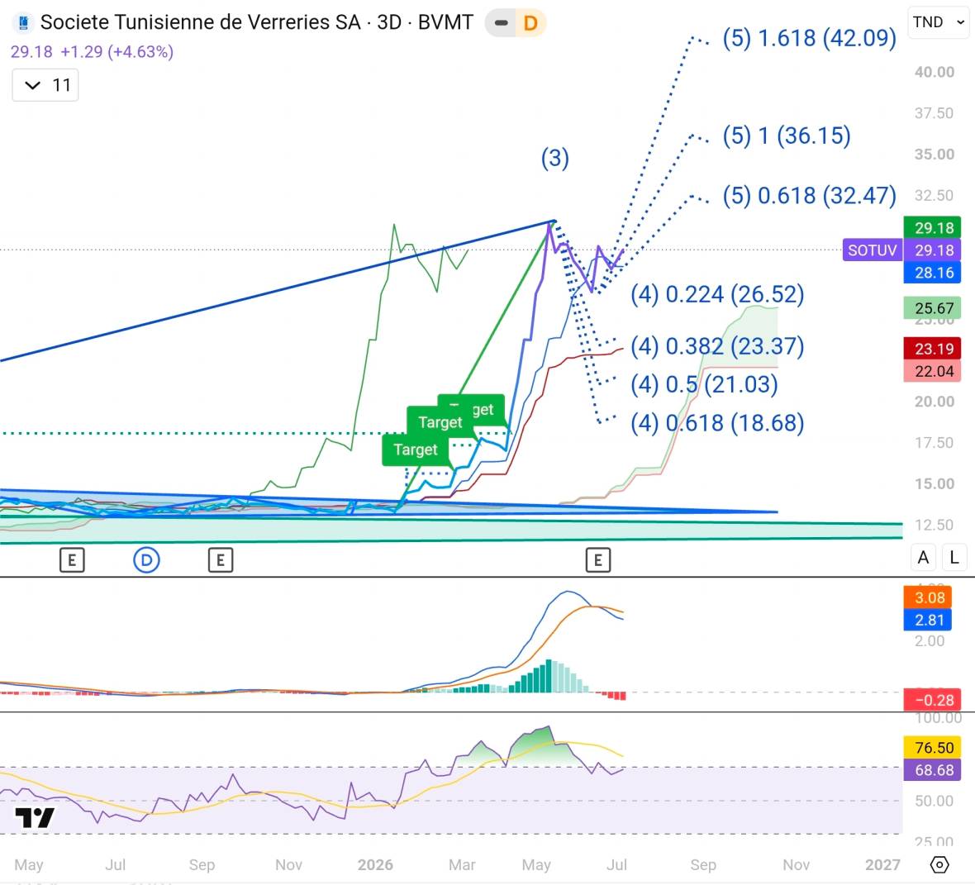Expand the indicators legend showing 11
975x885 pixels.
45,85
